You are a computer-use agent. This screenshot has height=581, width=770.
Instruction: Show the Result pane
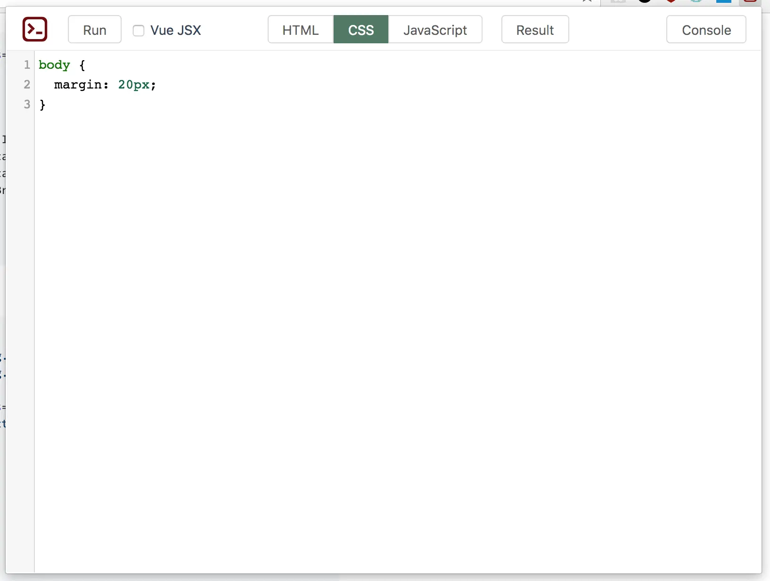(x=535, y=30)
